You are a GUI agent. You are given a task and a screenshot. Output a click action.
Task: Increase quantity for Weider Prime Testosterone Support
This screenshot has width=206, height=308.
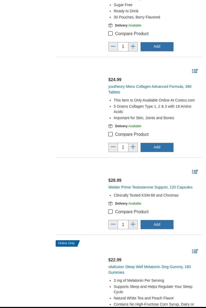click(133, 224)
